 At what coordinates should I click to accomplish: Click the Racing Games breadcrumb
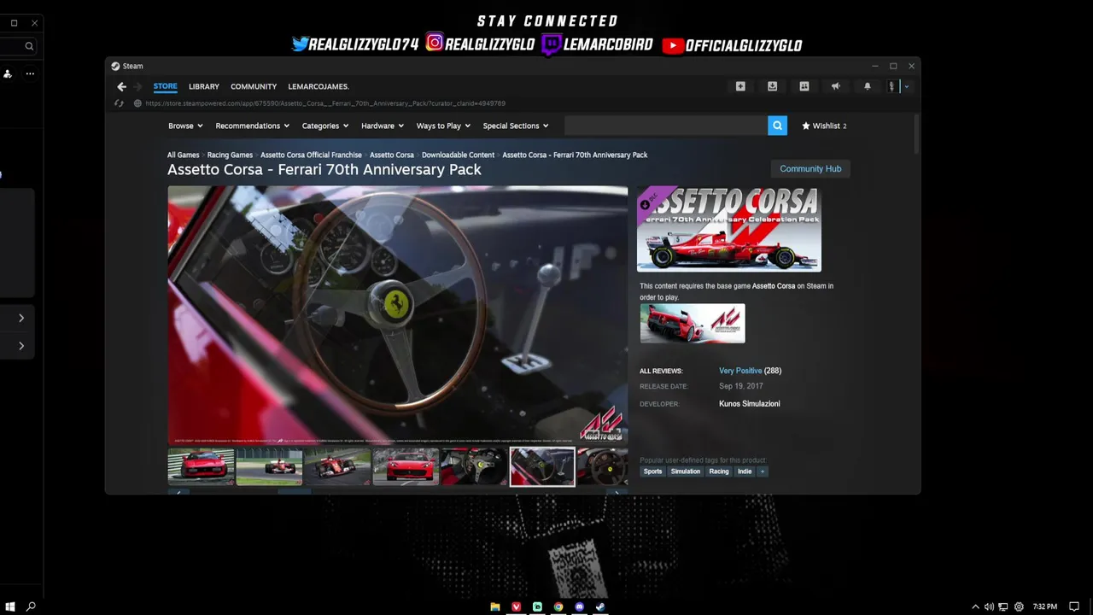230,155
